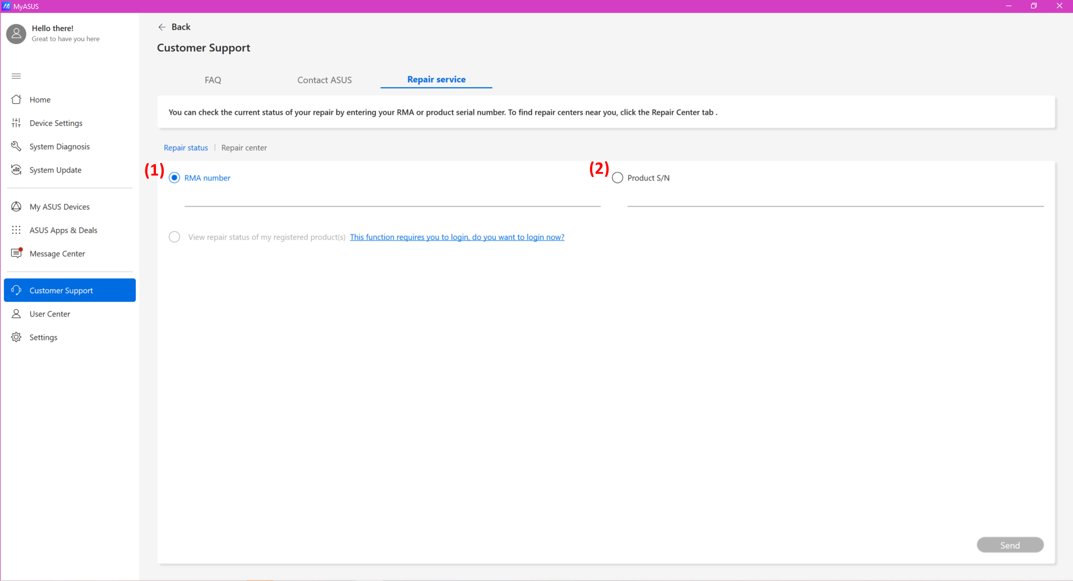
Task: Click the user profile avatar icon
Action: tap(16, 34)
